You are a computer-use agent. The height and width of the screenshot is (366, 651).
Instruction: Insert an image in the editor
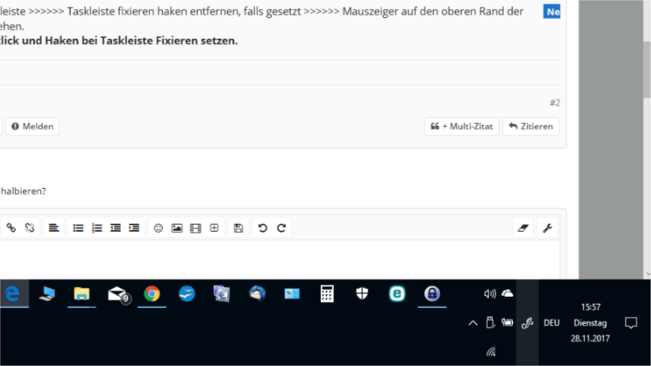(x=177, y=228)
